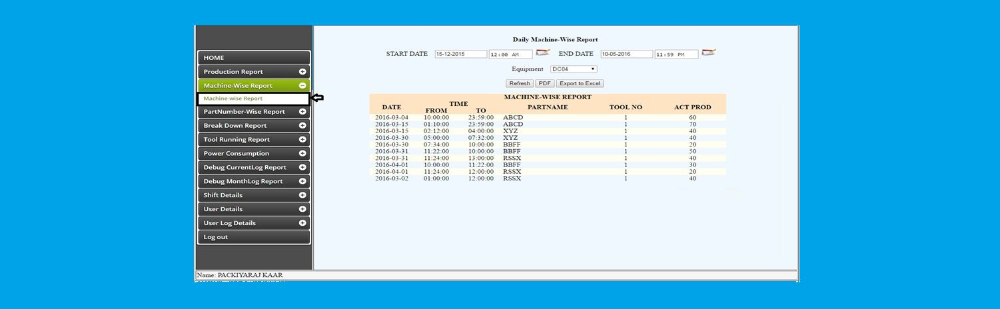
Task: Click ACT PROD value 70
Action: [693, 124]
